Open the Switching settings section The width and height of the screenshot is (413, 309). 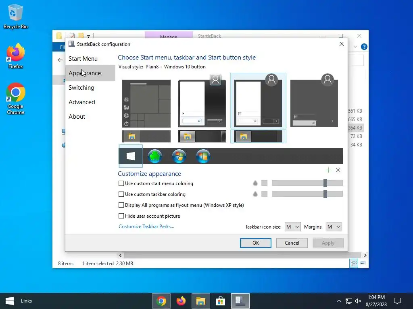(x=81, y=87)
